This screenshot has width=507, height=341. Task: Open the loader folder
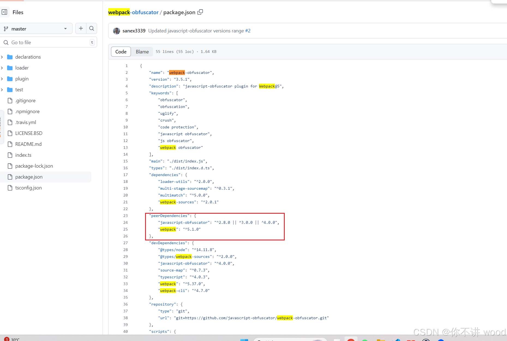22,68
